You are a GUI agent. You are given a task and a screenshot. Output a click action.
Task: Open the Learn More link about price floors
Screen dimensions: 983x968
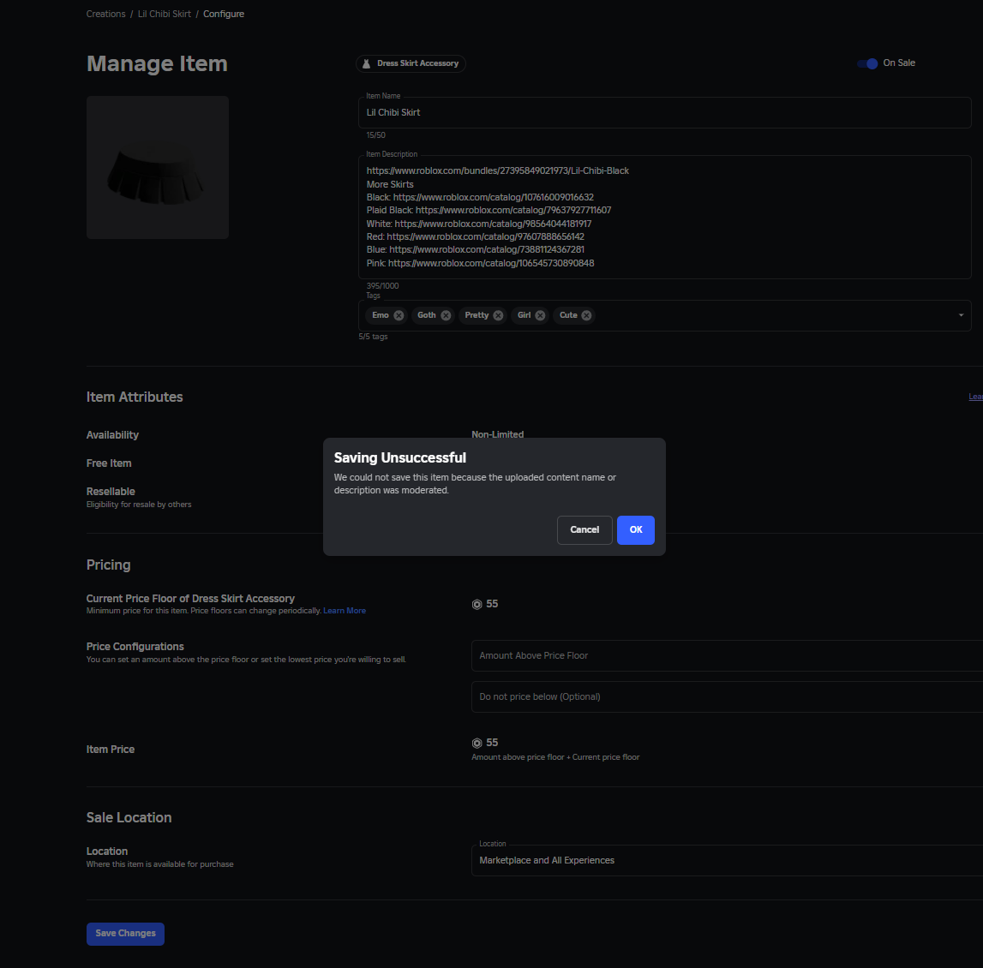[x=345, y=610]
